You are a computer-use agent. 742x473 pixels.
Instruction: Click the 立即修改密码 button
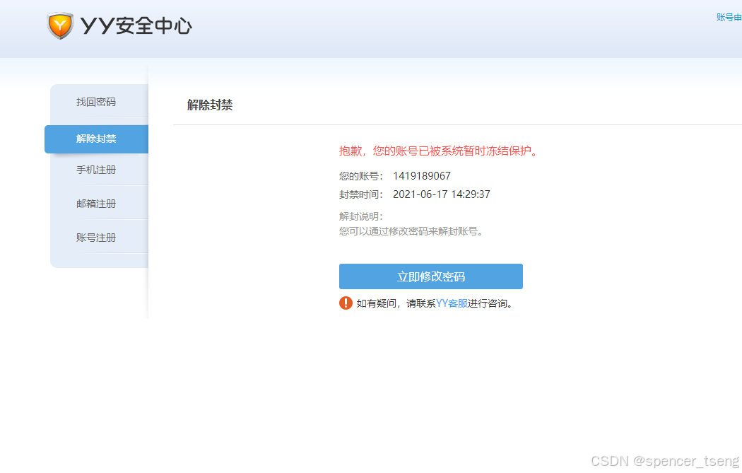[431, 276]
